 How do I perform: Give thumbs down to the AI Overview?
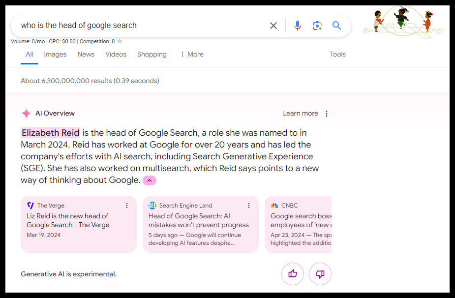[320, 274]
